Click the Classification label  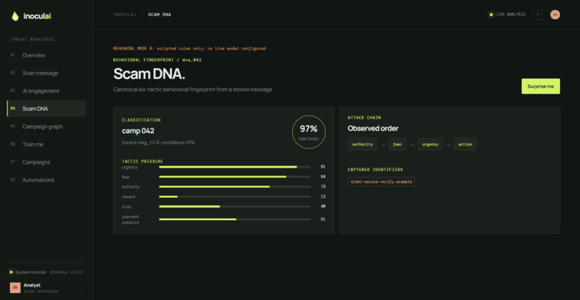141,120
